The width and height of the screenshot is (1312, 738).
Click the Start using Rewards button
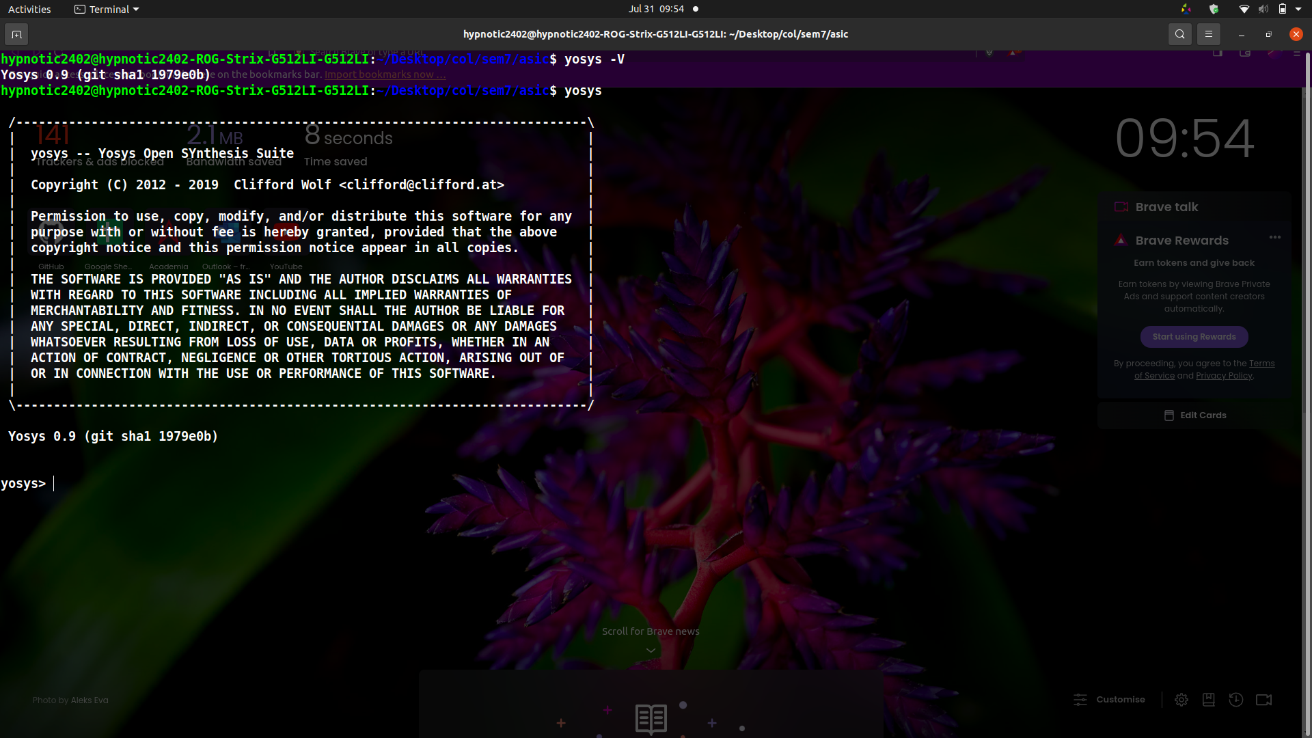click(x=1194, y=336)
